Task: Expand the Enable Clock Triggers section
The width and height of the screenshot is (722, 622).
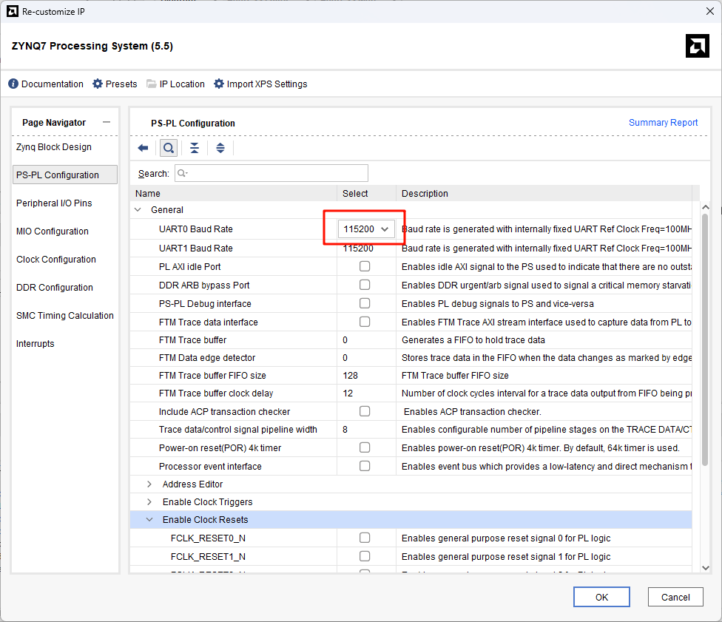Action: pos(149,502)
